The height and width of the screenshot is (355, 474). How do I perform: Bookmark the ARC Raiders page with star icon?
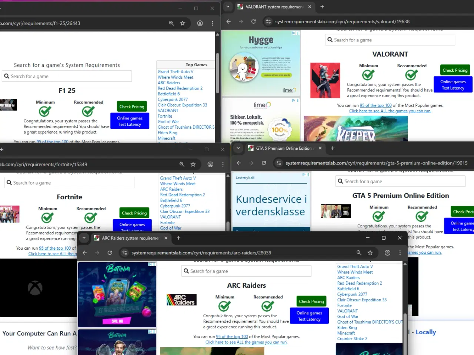[370, 253]
